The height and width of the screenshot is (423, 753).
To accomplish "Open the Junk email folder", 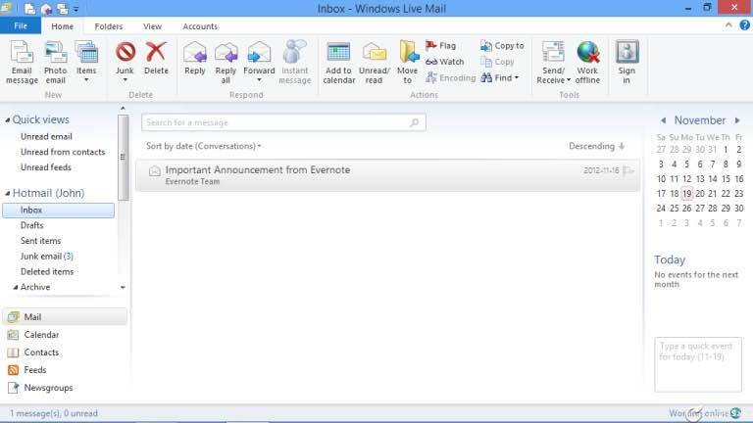I will [47, 257].
